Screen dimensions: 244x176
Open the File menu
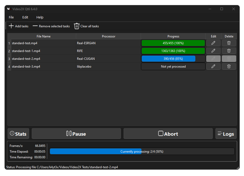pyautogui.click(x=11, y=17)
